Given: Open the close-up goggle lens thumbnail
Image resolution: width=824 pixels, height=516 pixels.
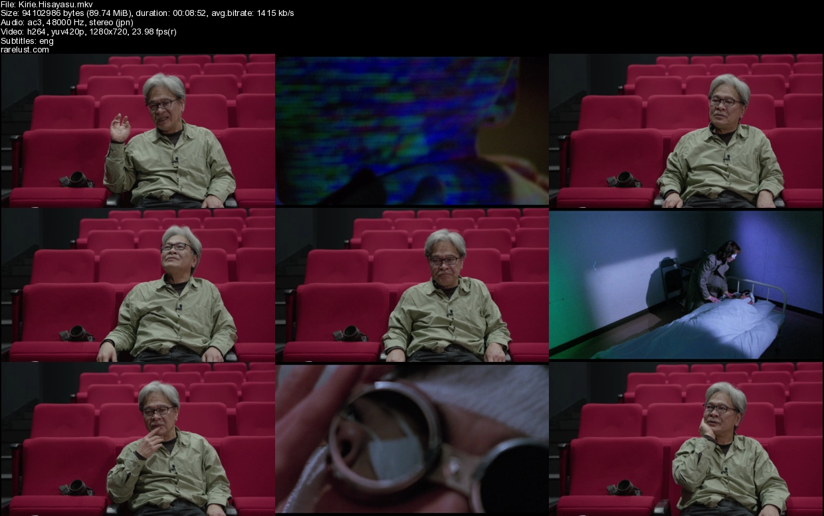Looking at the screenshot, I should 412,439.
